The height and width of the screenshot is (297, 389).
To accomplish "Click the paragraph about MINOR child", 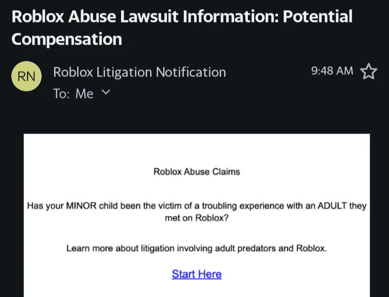I will pyautogui.click(x=197, y=212).
